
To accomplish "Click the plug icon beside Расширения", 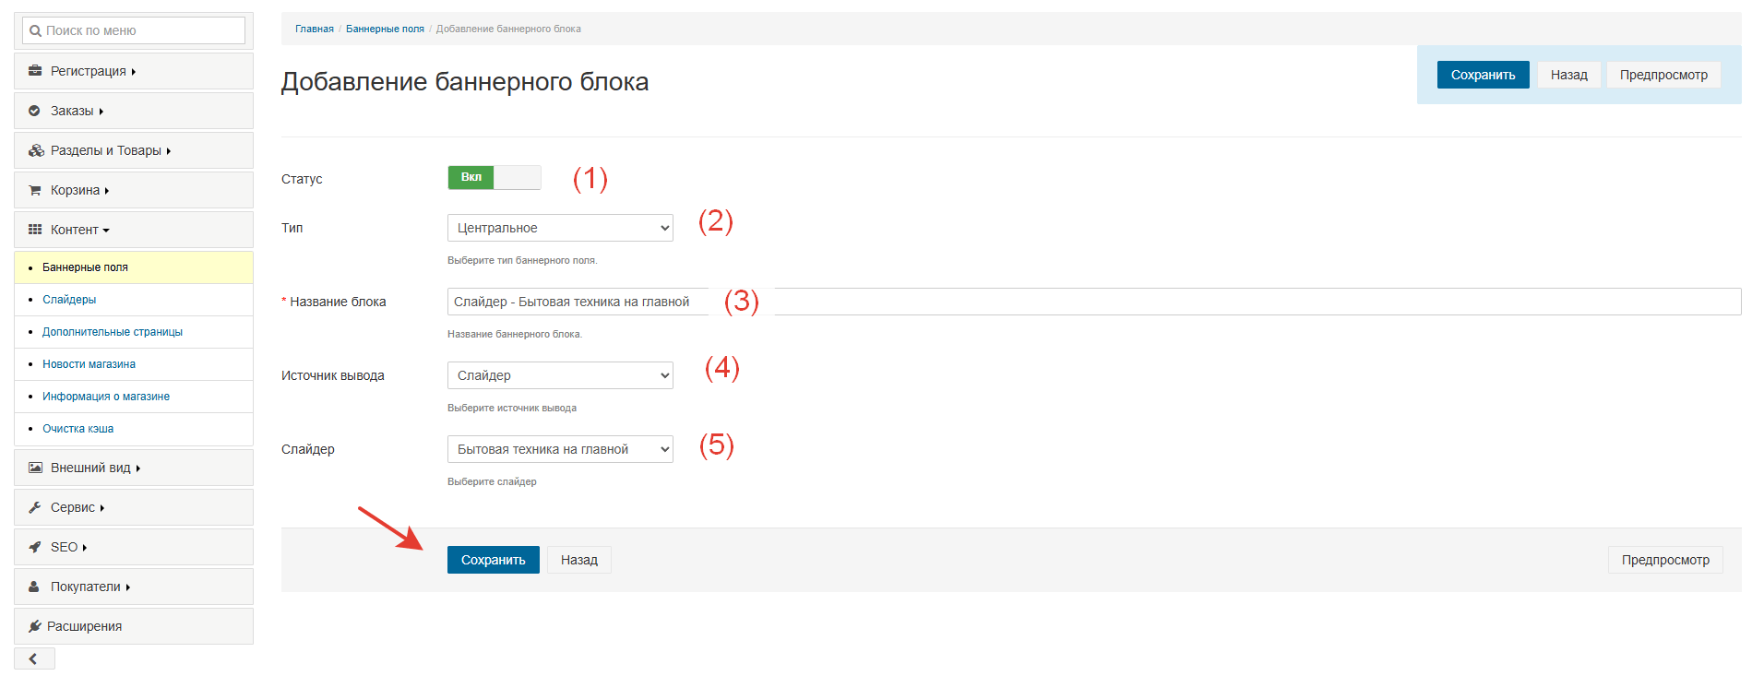I will click(x=35, y=626).
